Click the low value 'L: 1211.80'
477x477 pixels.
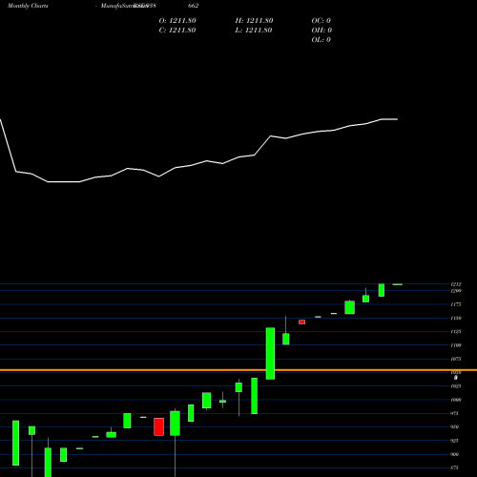[254, 31]
